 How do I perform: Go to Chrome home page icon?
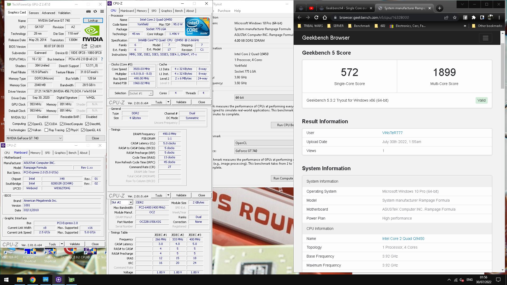(x=325, y=17)
